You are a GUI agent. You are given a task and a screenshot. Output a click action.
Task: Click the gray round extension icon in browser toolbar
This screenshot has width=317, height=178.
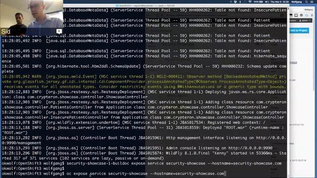(x=302, y=15)
